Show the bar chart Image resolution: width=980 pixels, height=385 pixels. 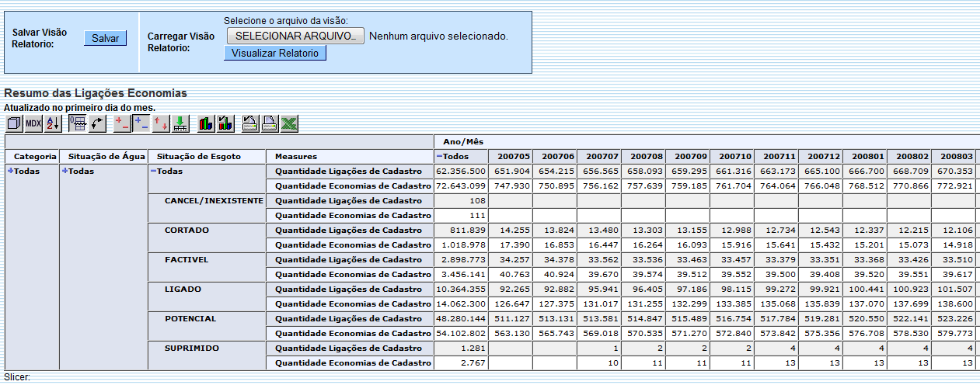[x=206, y=123]
